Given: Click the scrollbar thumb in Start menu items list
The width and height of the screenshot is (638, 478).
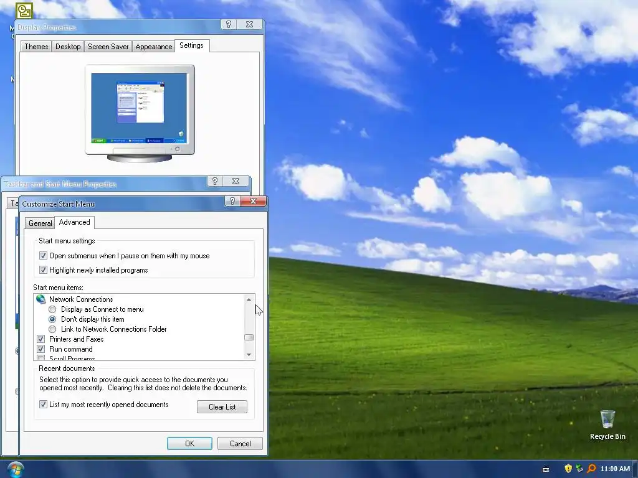Looking at the screenshot, I should tap(249, 337).
